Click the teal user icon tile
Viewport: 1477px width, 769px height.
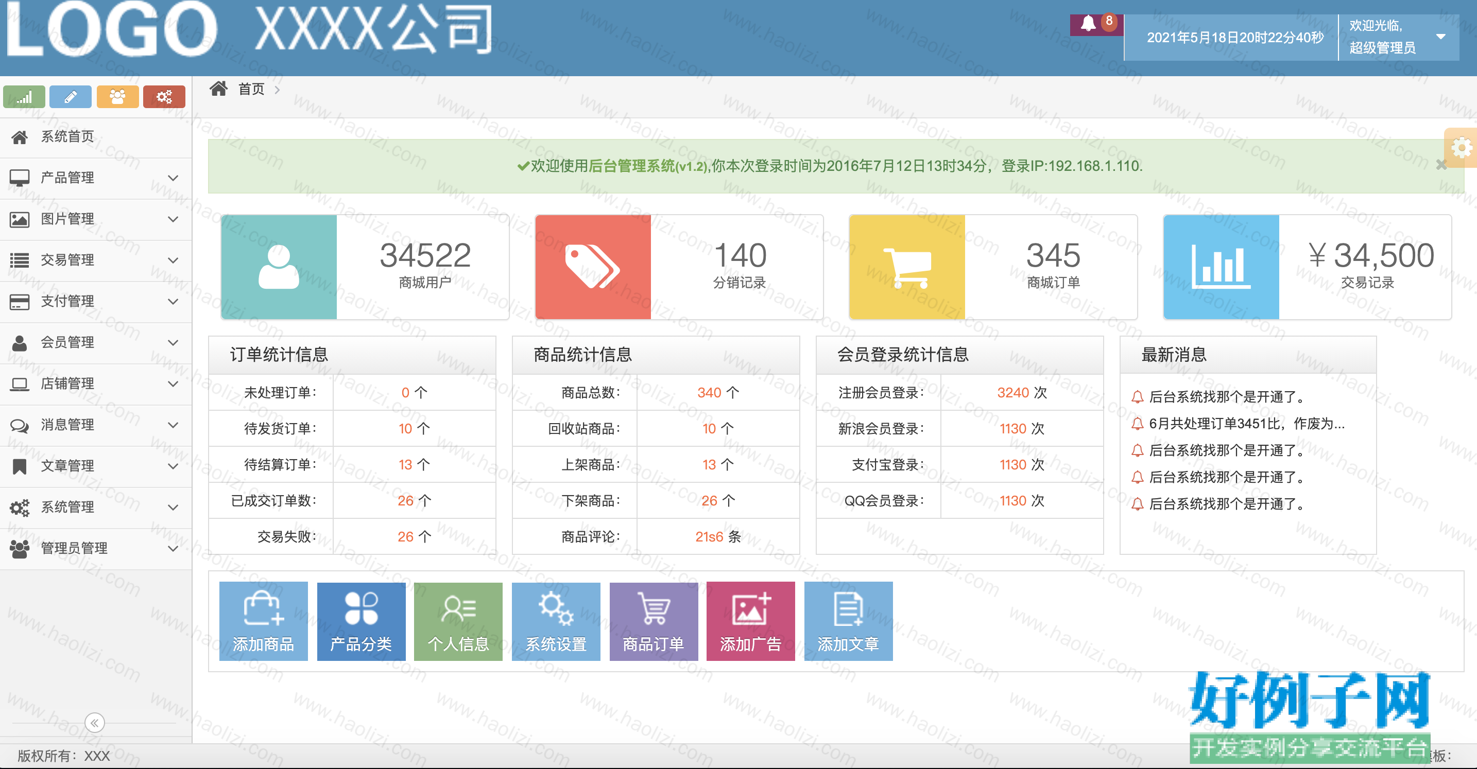[x=279, y=267]
